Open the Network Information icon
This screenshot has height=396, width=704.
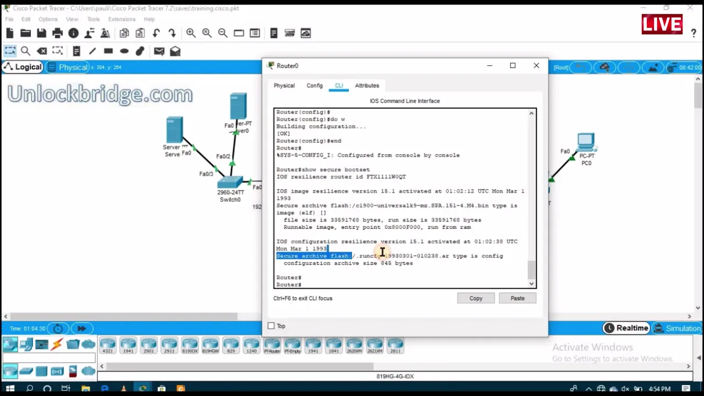pos(73,33)
